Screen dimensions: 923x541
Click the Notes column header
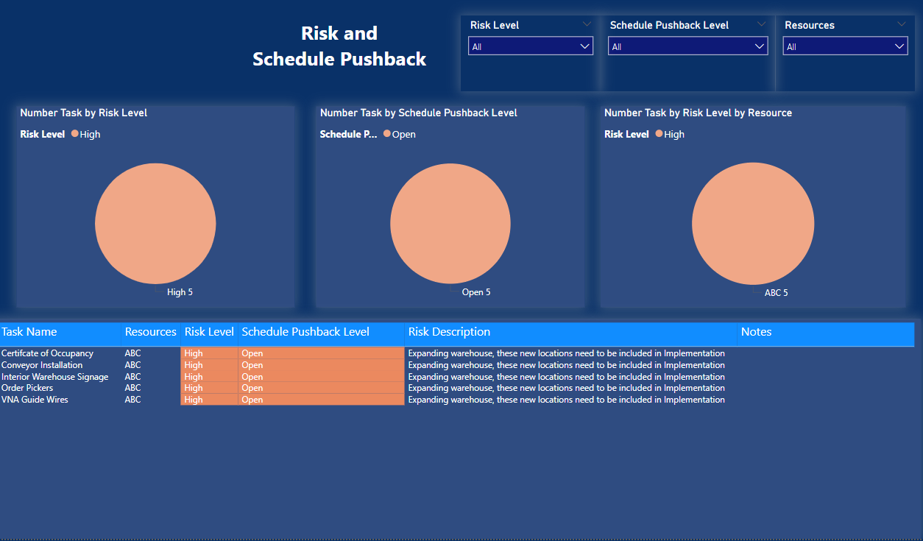[756, 332]
